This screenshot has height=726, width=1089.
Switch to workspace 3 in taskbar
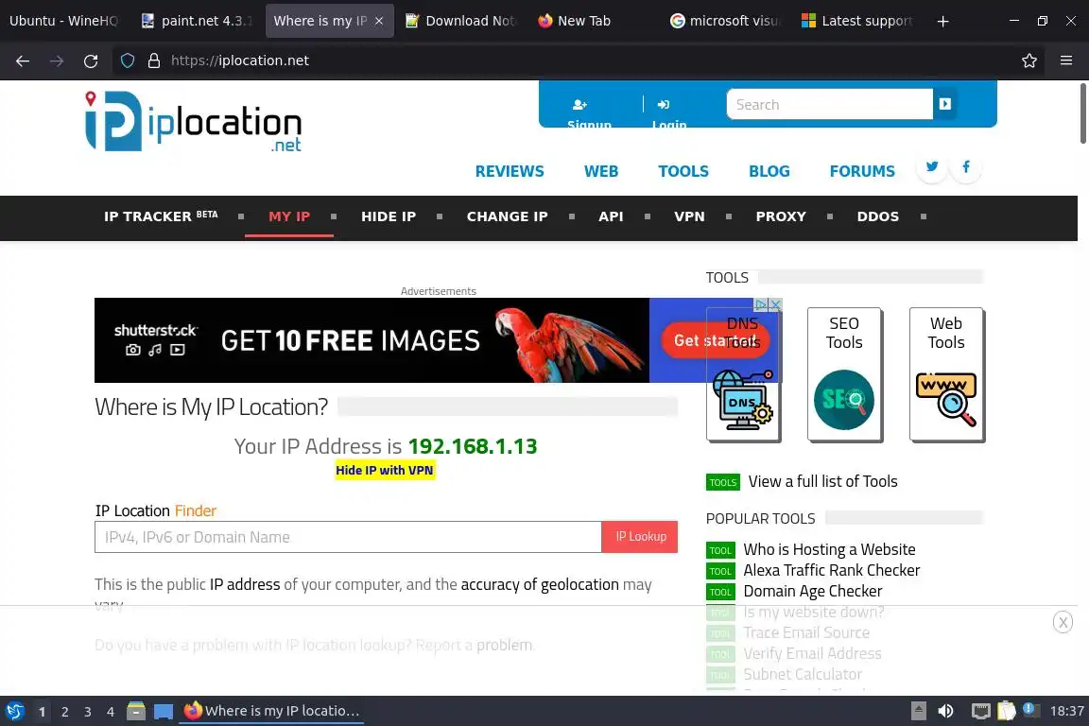tap(88, 712)
